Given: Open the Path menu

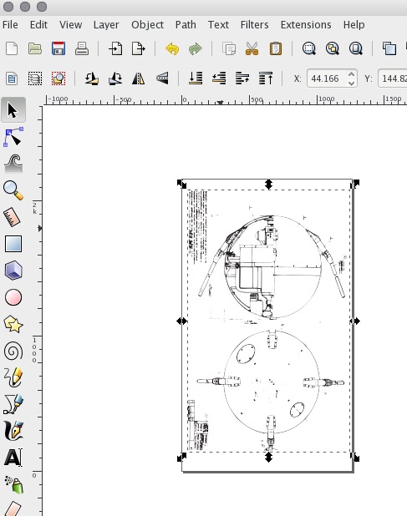Looking at the screenshot, I should tap(186, 25).
